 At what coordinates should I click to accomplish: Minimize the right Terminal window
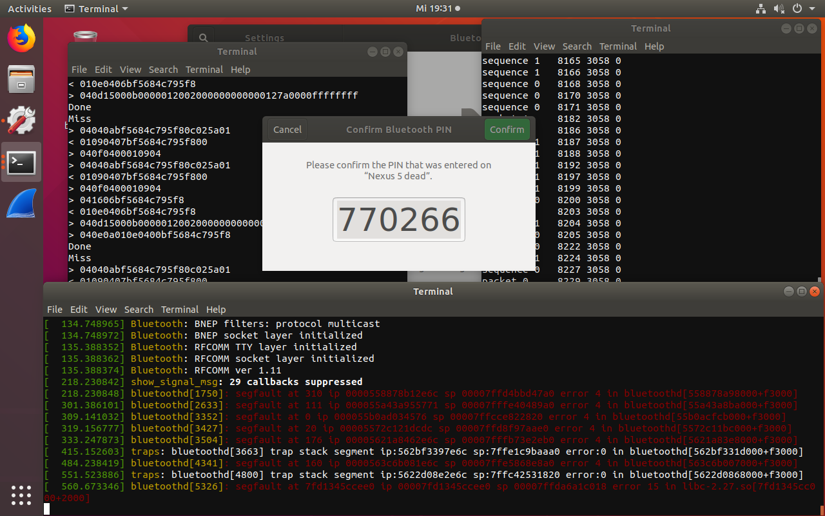[786, 28]
